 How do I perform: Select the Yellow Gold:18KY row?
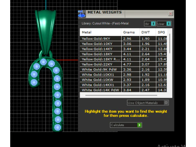(x=123, y=54)
